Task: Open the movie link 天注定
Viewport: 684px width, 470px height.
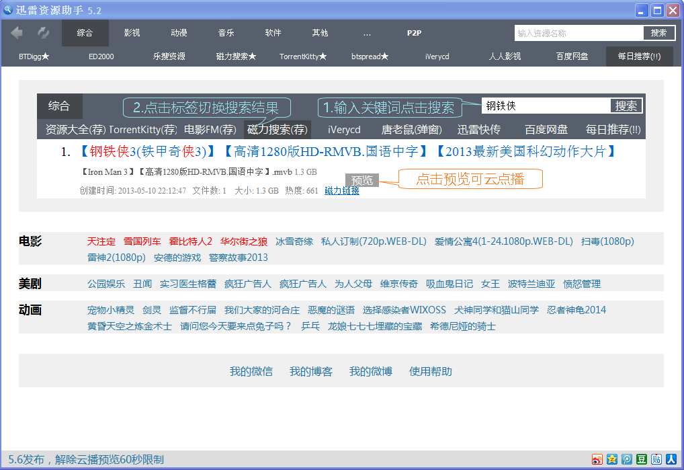Action: 101,241
